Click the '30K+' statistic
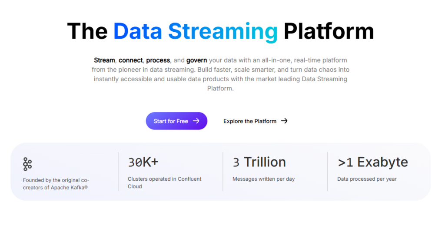This screenshot has width=445, height=225. tap(143, 162)
